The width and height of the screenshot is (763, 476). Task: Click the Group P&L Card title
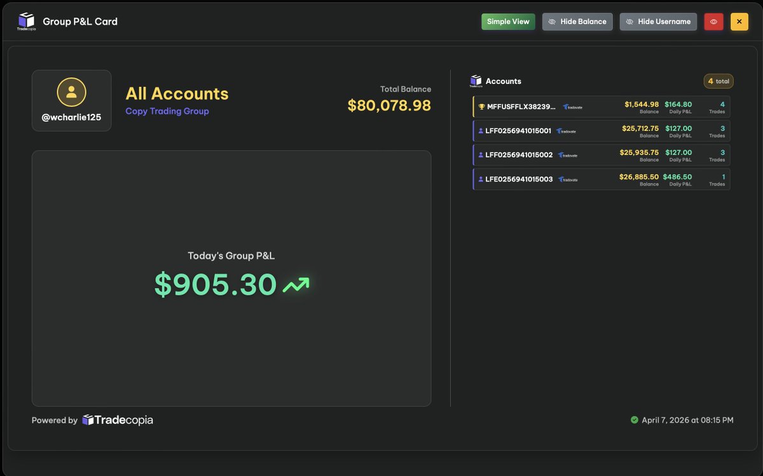[80, 22]
